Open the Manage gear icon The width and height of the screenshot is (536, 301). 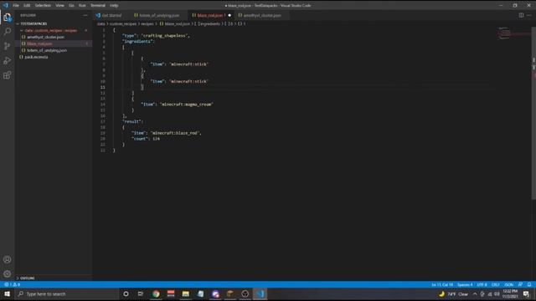point(8,273)
